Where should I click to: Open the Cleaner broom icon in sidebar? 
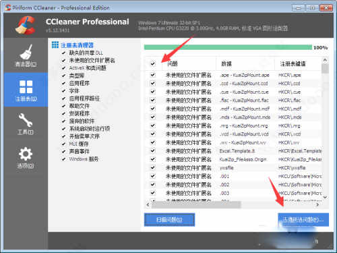(26, 52)
